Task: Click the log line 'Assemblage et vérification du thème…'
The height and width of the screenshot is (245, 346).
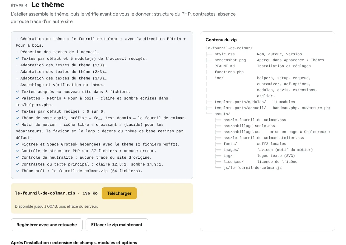Action: [62, 85]
